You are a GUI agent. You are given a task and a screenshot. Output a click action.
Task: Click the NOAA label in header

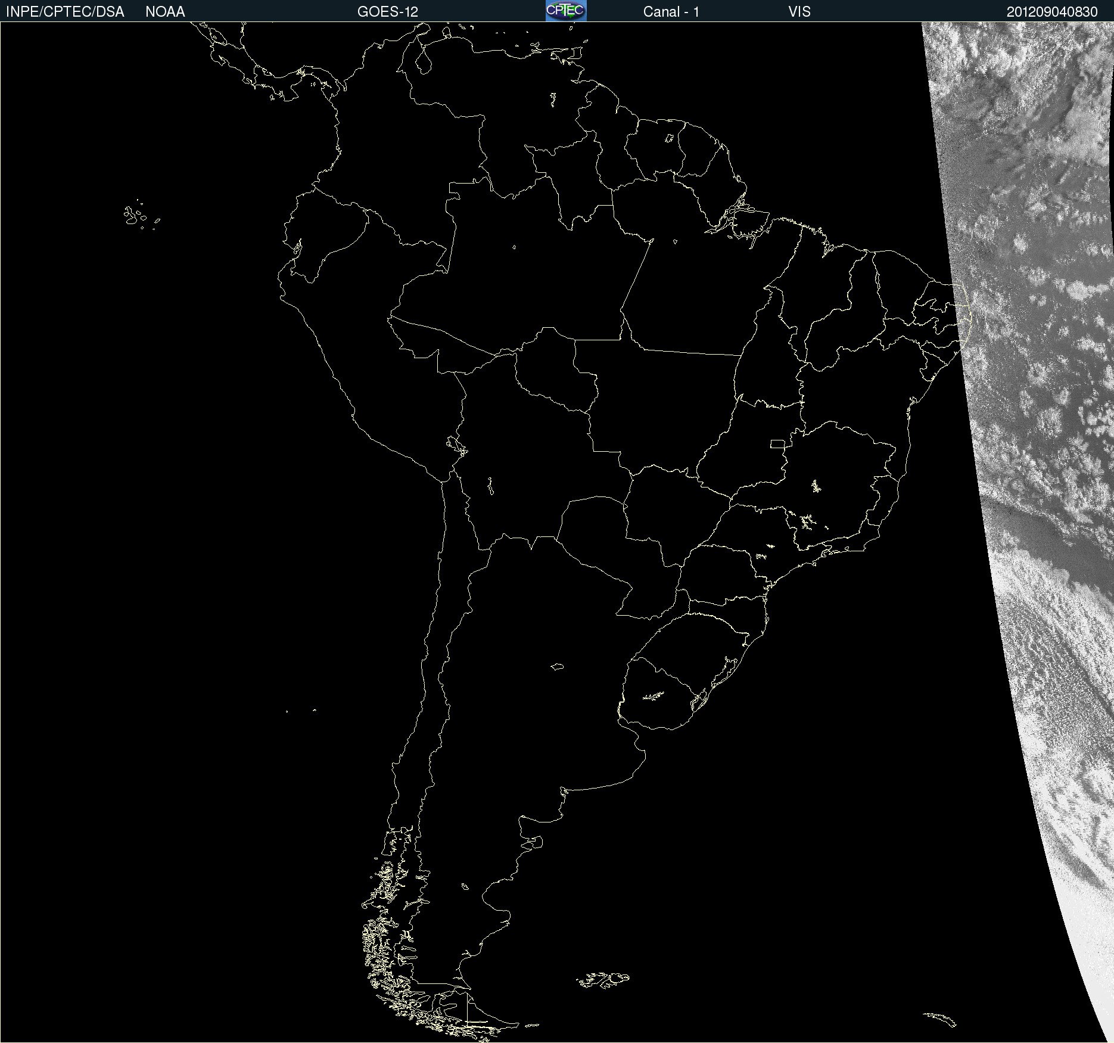165,12
